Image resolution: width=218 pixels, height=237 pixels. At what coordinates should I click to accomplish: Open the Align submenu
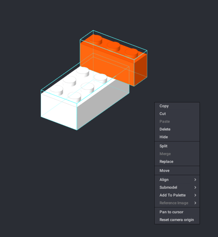coord(177,180)
